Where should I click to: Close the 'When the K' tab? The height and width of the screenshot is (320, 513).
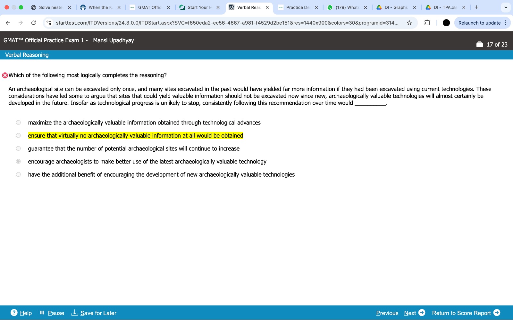(119, 7)
